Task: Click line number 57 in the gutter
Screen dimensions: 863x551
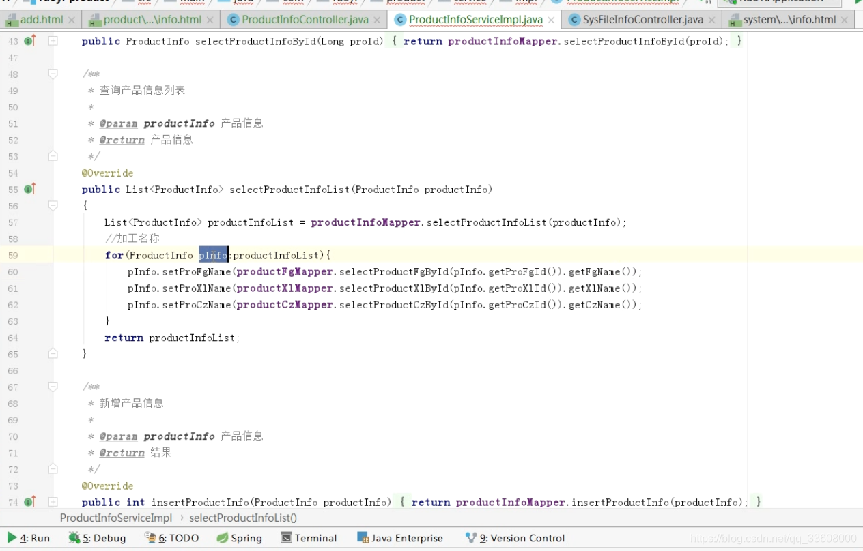Action: point(13,222)
